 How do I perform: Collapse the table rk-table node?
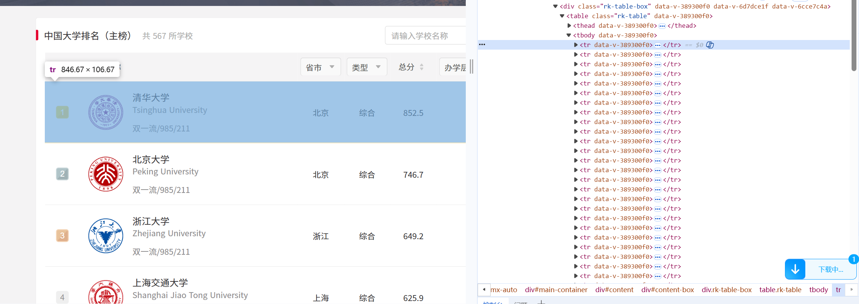click(x=562, y=16)
